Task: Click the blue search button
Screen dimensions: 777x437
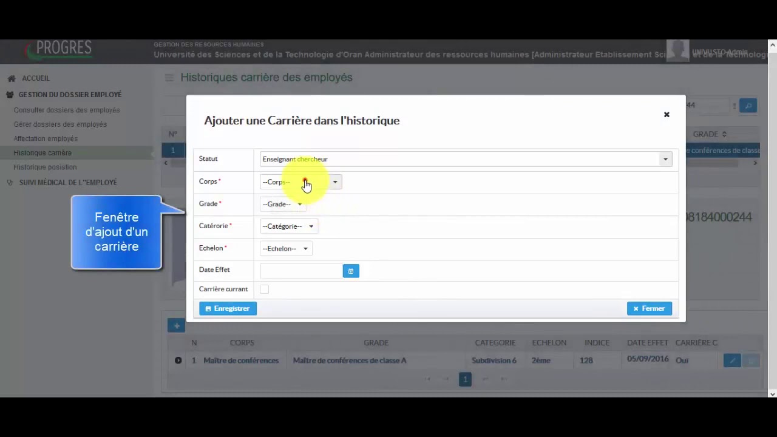Action: (x=748, y=106)
